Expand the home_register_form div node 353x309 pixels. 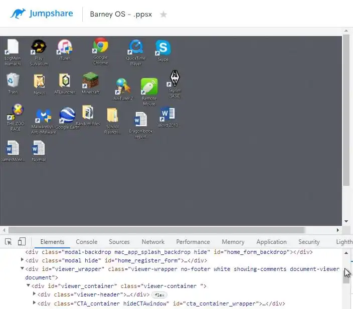22,260
